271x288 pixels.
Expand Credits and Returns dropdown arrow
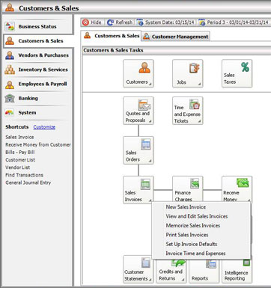[x=183, y=280]
